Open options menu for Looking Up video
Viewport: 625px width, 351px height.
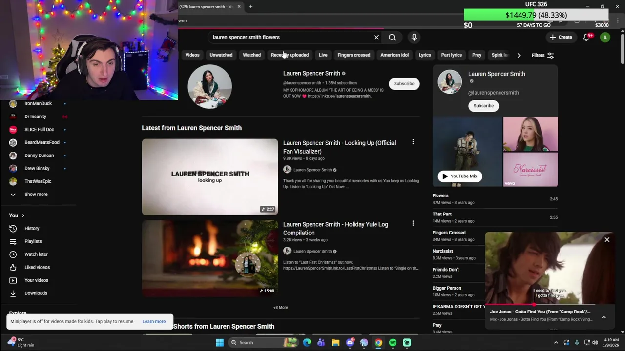pos(413,142)
